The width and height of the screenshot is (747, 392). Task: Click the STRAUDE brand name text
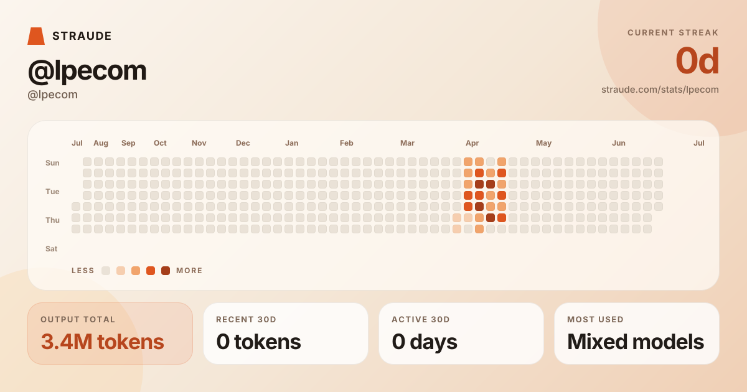tap(82, 36)
